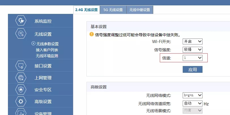Click the 基本设置 section header
Image resolution: width=230 pixels, height=115 pixels.
[x=99, y=27]
